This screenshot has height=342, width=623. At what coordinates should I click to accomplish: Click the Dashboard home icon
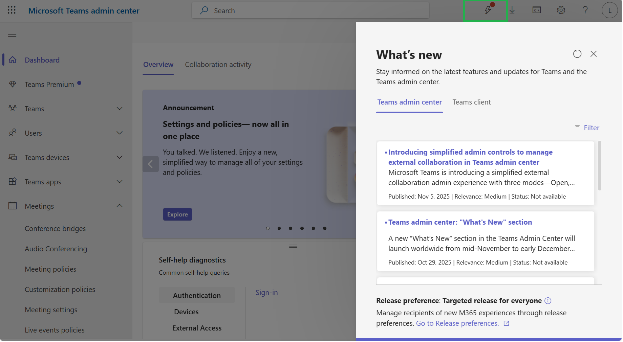coord(13,60)
